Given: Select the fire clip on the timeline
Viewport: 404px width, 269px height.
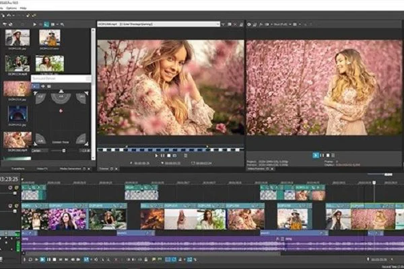Looking at the screenshot, I should coord(152,219).
